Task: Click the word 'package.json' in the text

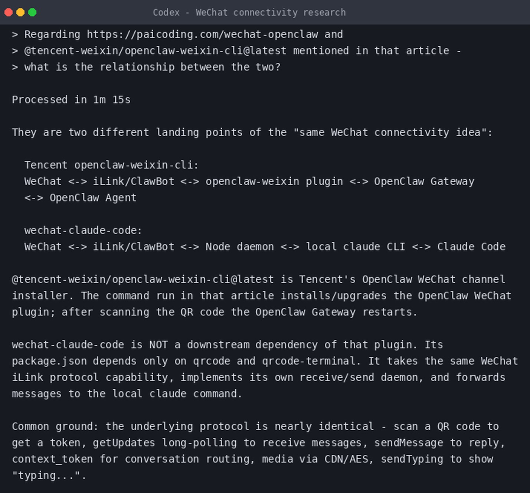Action: tap(49, 361)
